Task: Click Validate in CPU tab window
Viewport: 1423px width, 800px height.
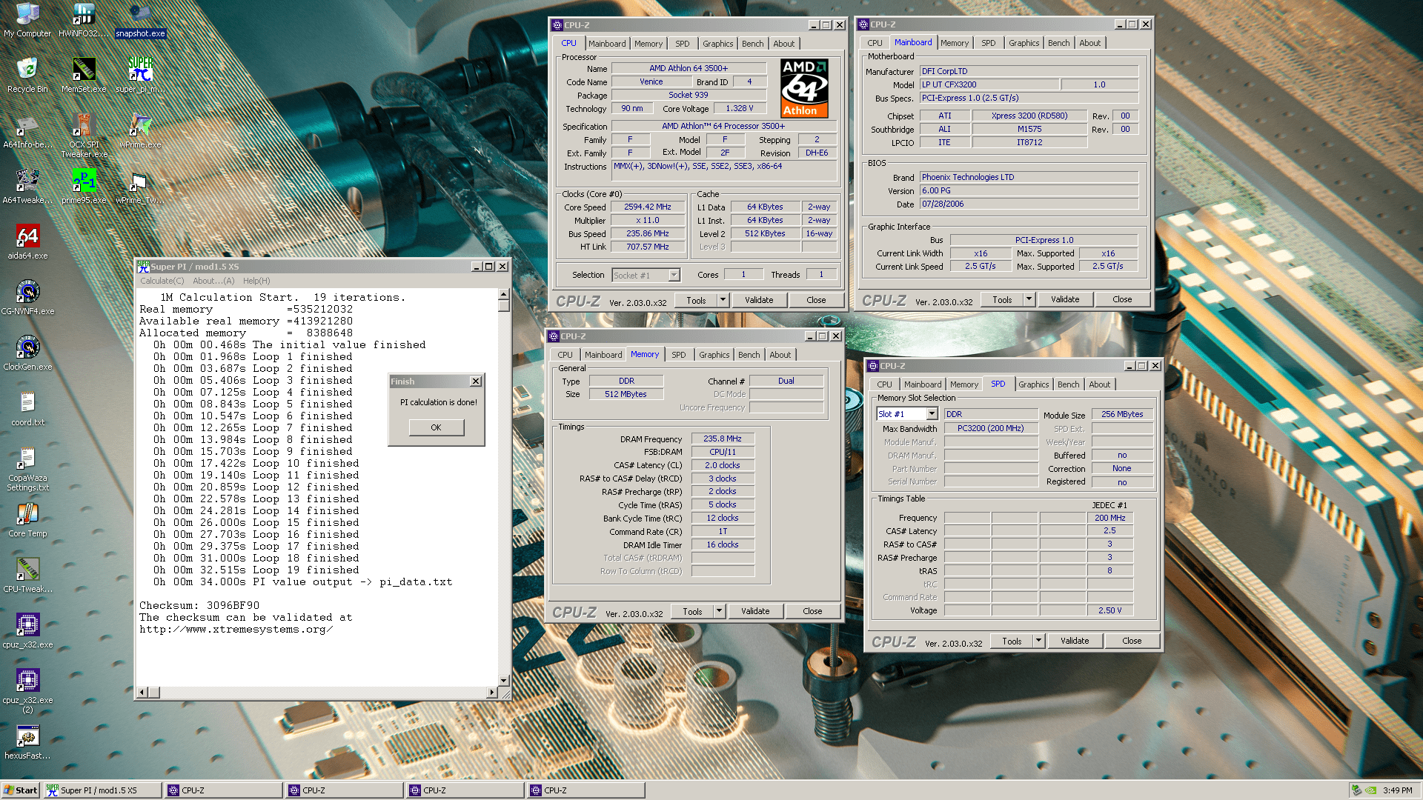Action: (x=759, y=300)
